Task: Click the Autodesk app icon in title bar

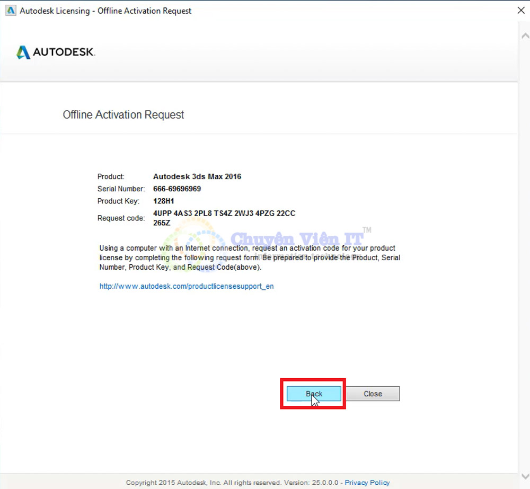Action: [x=11, y=11]
